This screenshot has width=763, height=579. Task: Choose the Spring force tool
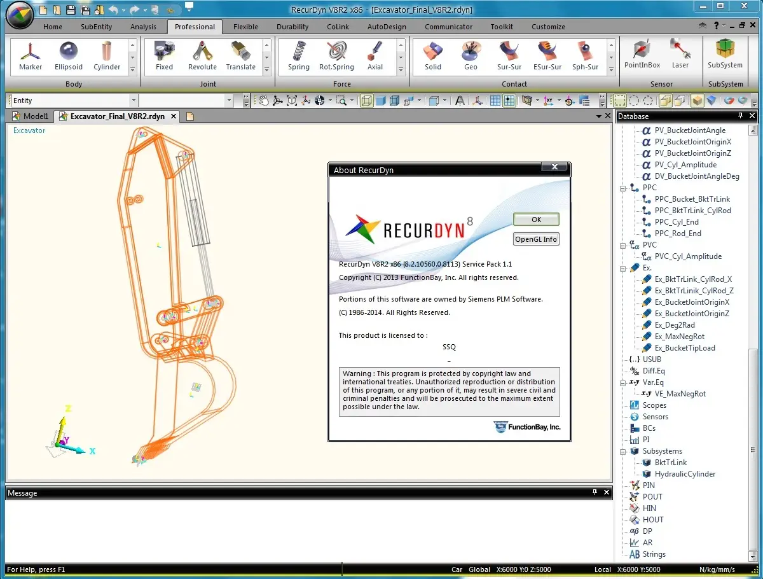click(298, 57)
